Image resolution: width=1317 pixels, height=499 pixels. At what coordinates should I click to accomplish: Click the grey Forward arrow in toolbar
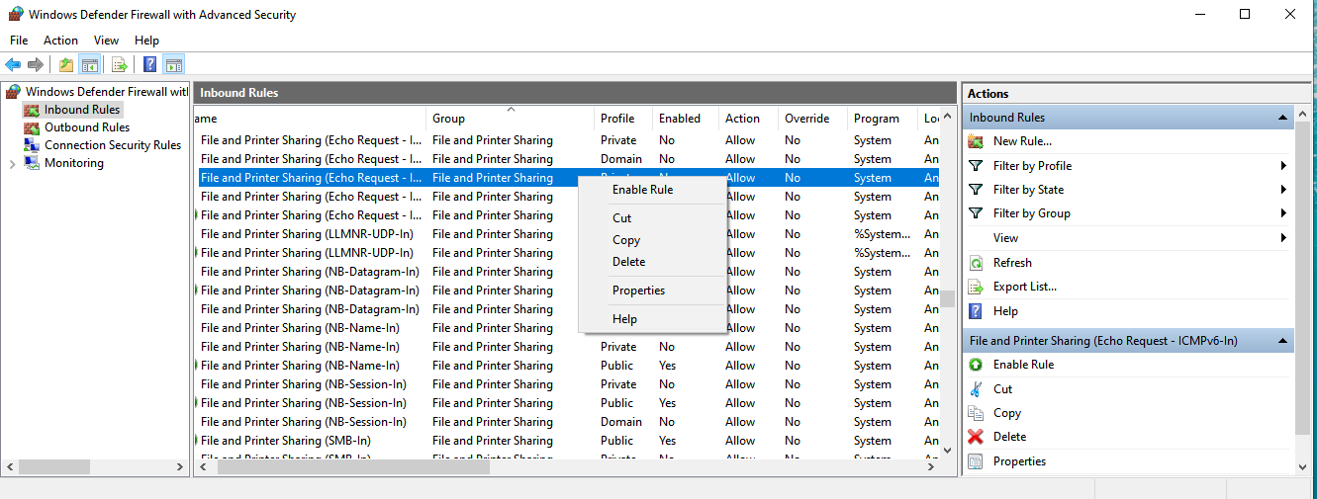pyautogui.click(x=36, y=65)
